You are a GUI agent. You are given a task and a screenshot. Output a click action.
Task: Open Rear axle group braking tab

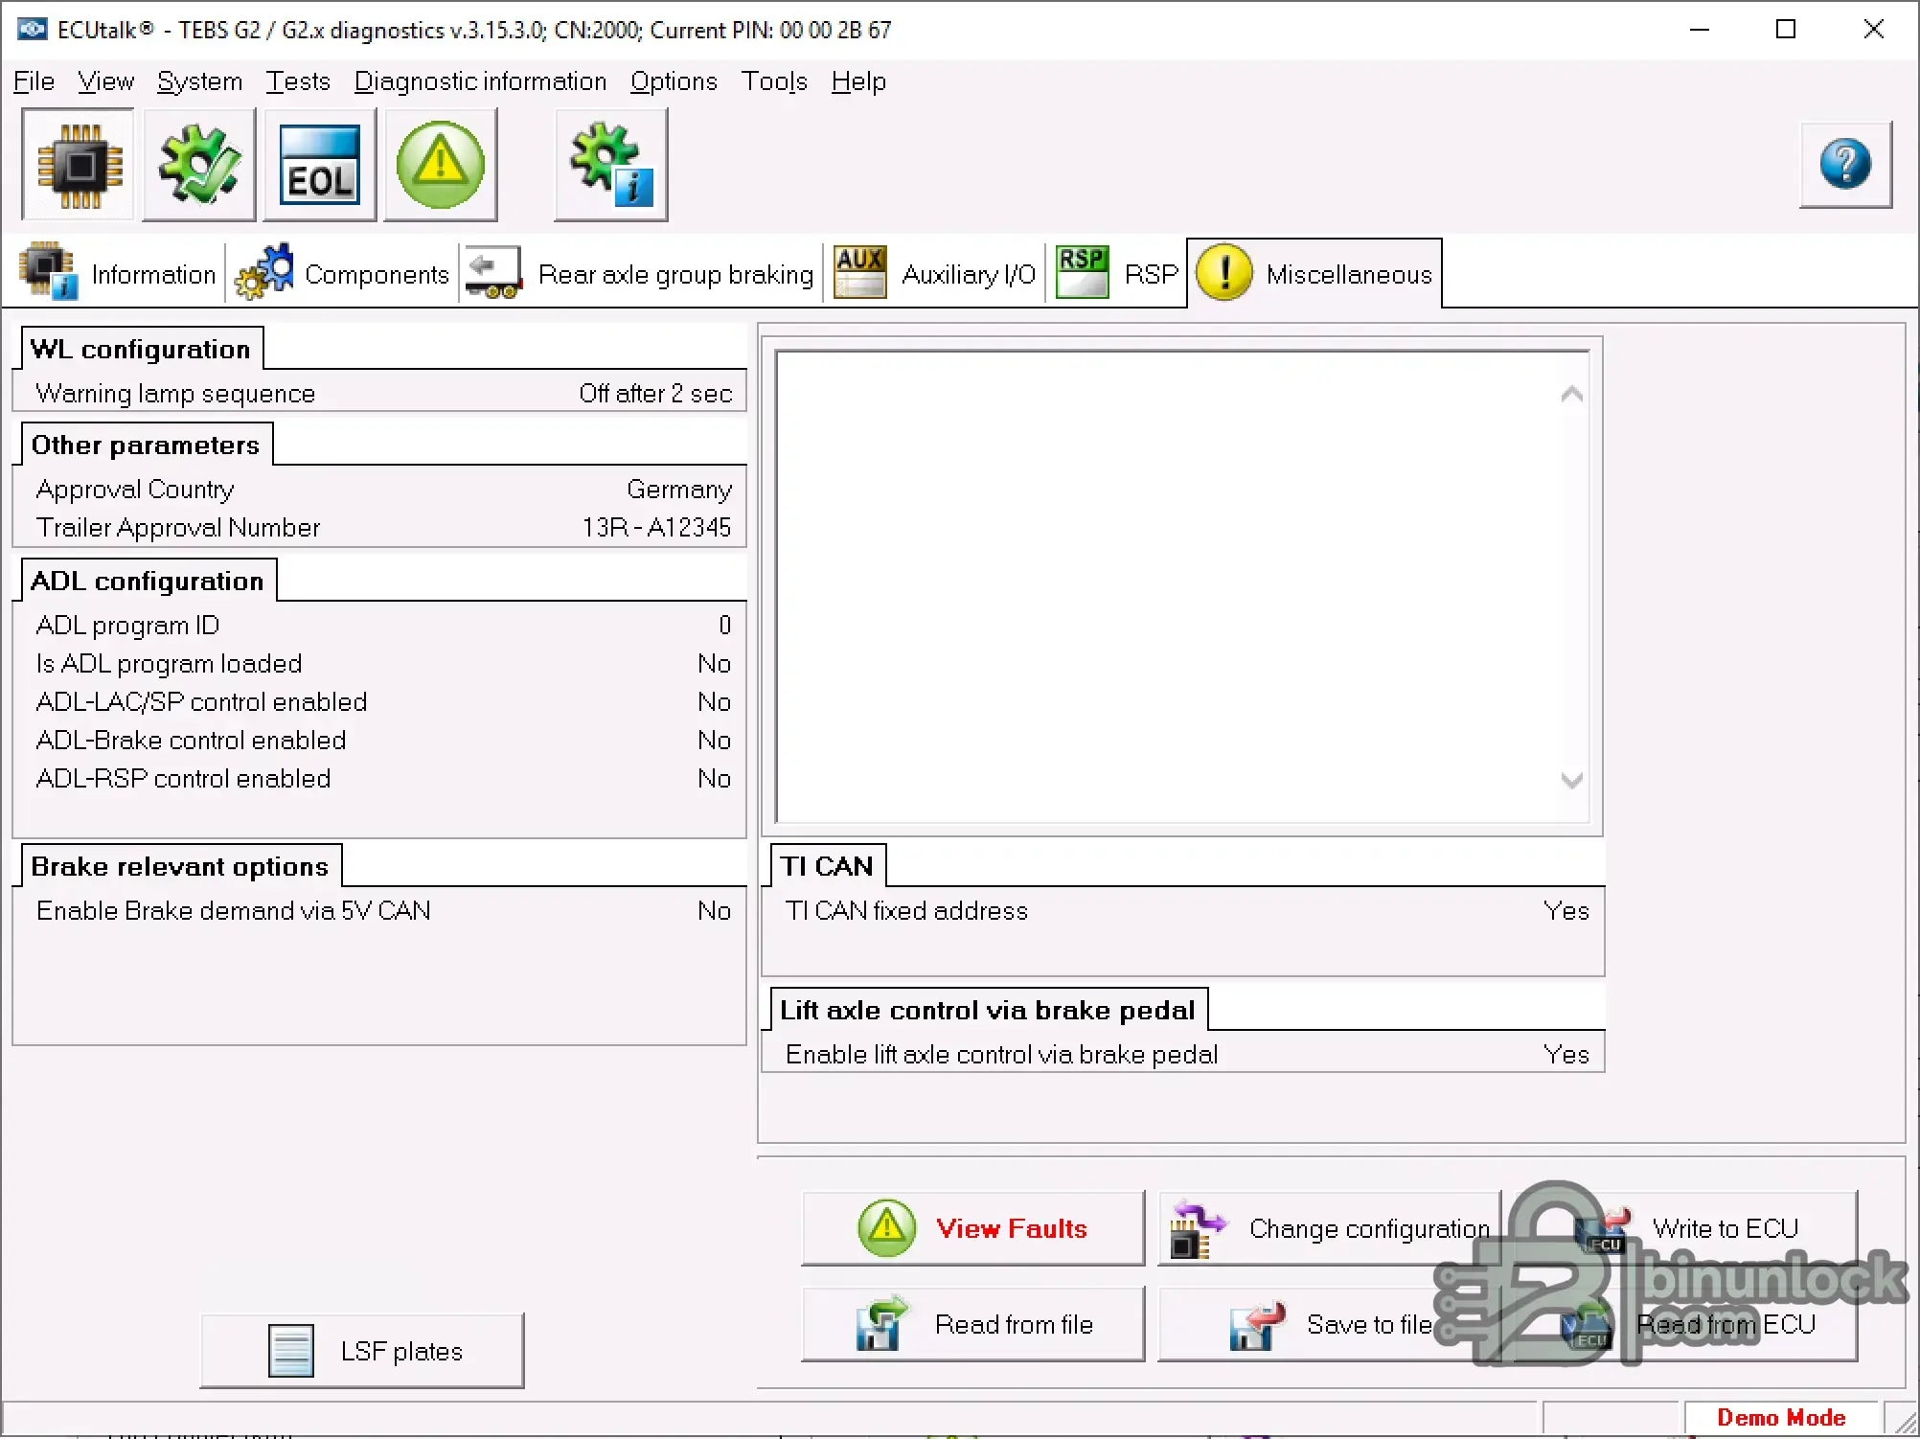coord(639,274)
